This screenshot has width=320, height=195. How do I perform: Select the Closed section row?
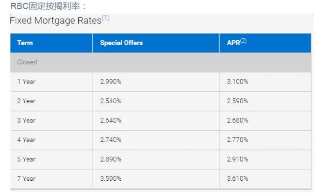click(x=161, y=62)
